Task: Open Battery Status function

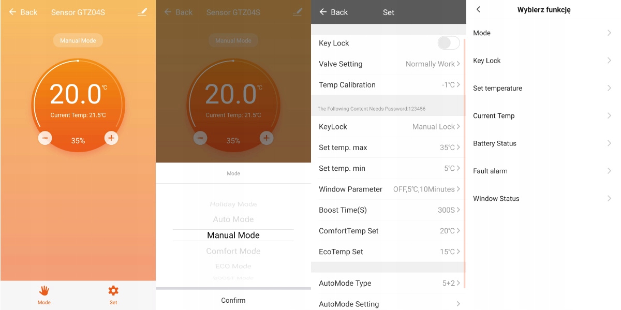Action: [x=543, y=143]
